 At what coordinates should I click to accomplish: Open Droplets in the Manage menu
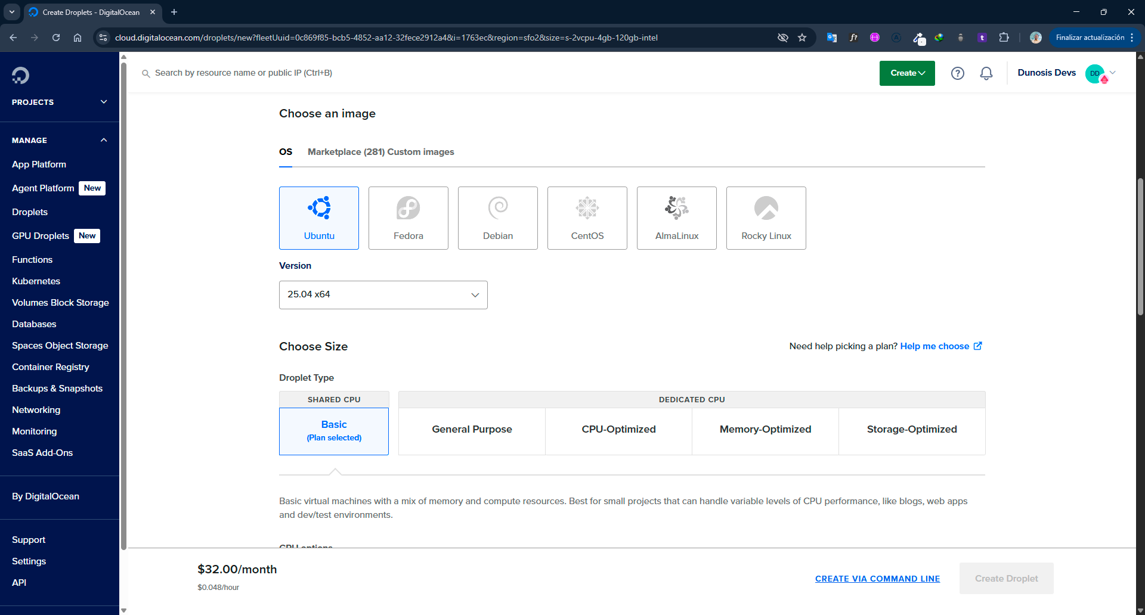30,212
